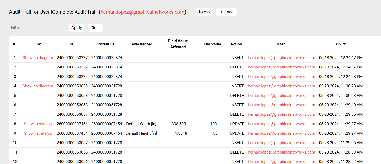Click the FieldAffected column header
Image resolution: width=381 pixels, height=164 pixels.
click(140, 44)
